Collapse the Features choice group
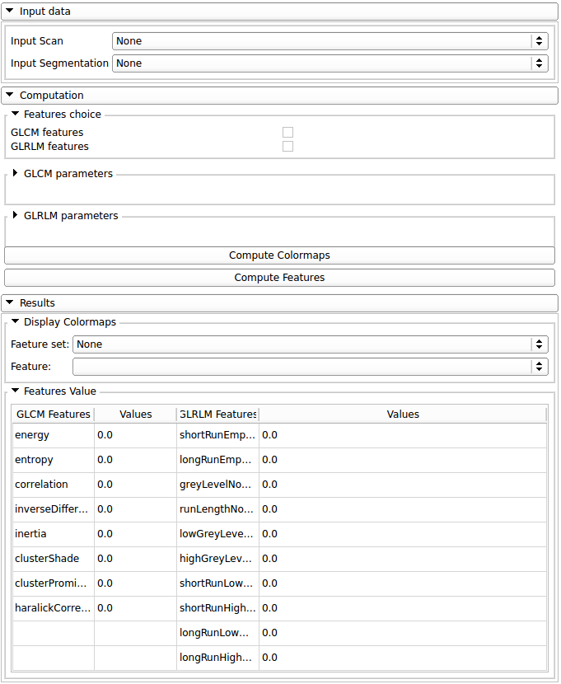This screenshot has width=561, height=684. point(15,115)
